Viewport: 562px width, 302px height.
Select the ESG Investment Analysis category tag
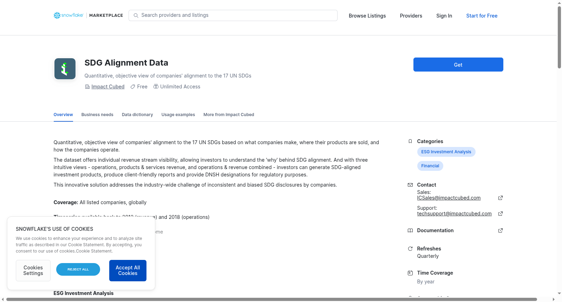446,152
